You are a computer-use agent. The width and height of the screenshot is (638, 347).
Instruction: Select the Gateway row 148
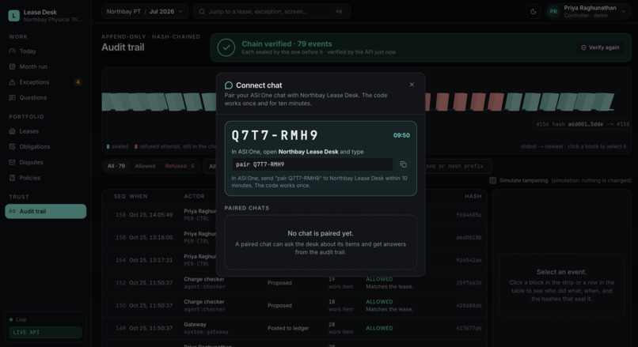[x=294, y=328]
